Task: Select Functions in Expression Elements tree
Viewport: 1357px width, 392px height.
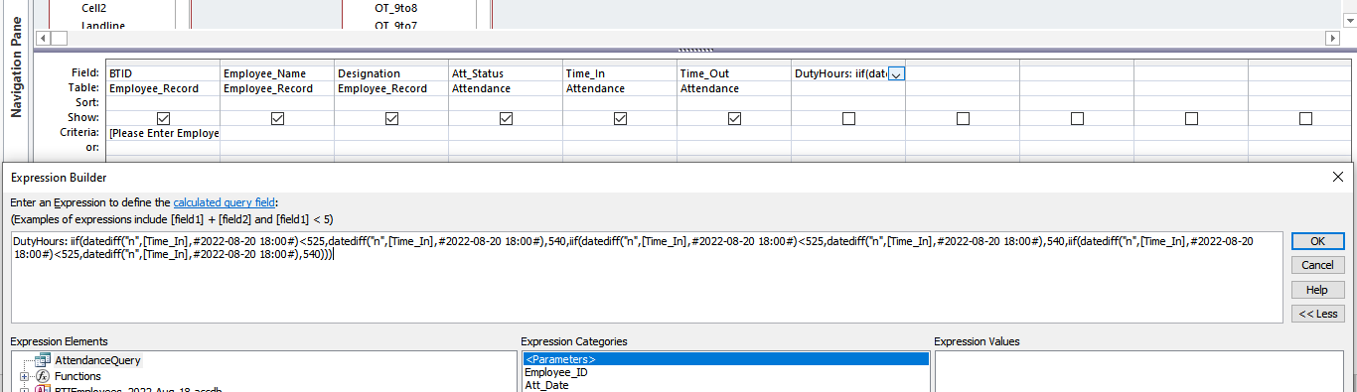Action: click(x=77, y=377)
